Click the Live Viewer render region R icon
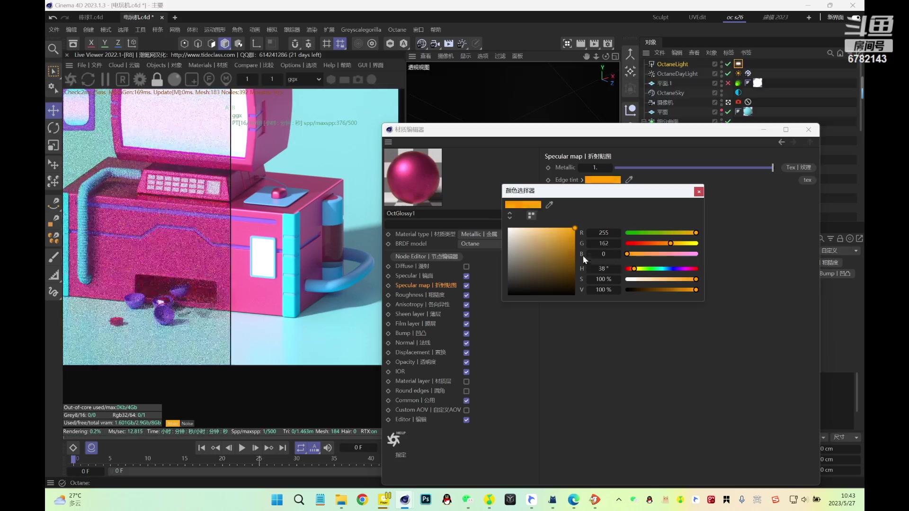 pos(123,79)
